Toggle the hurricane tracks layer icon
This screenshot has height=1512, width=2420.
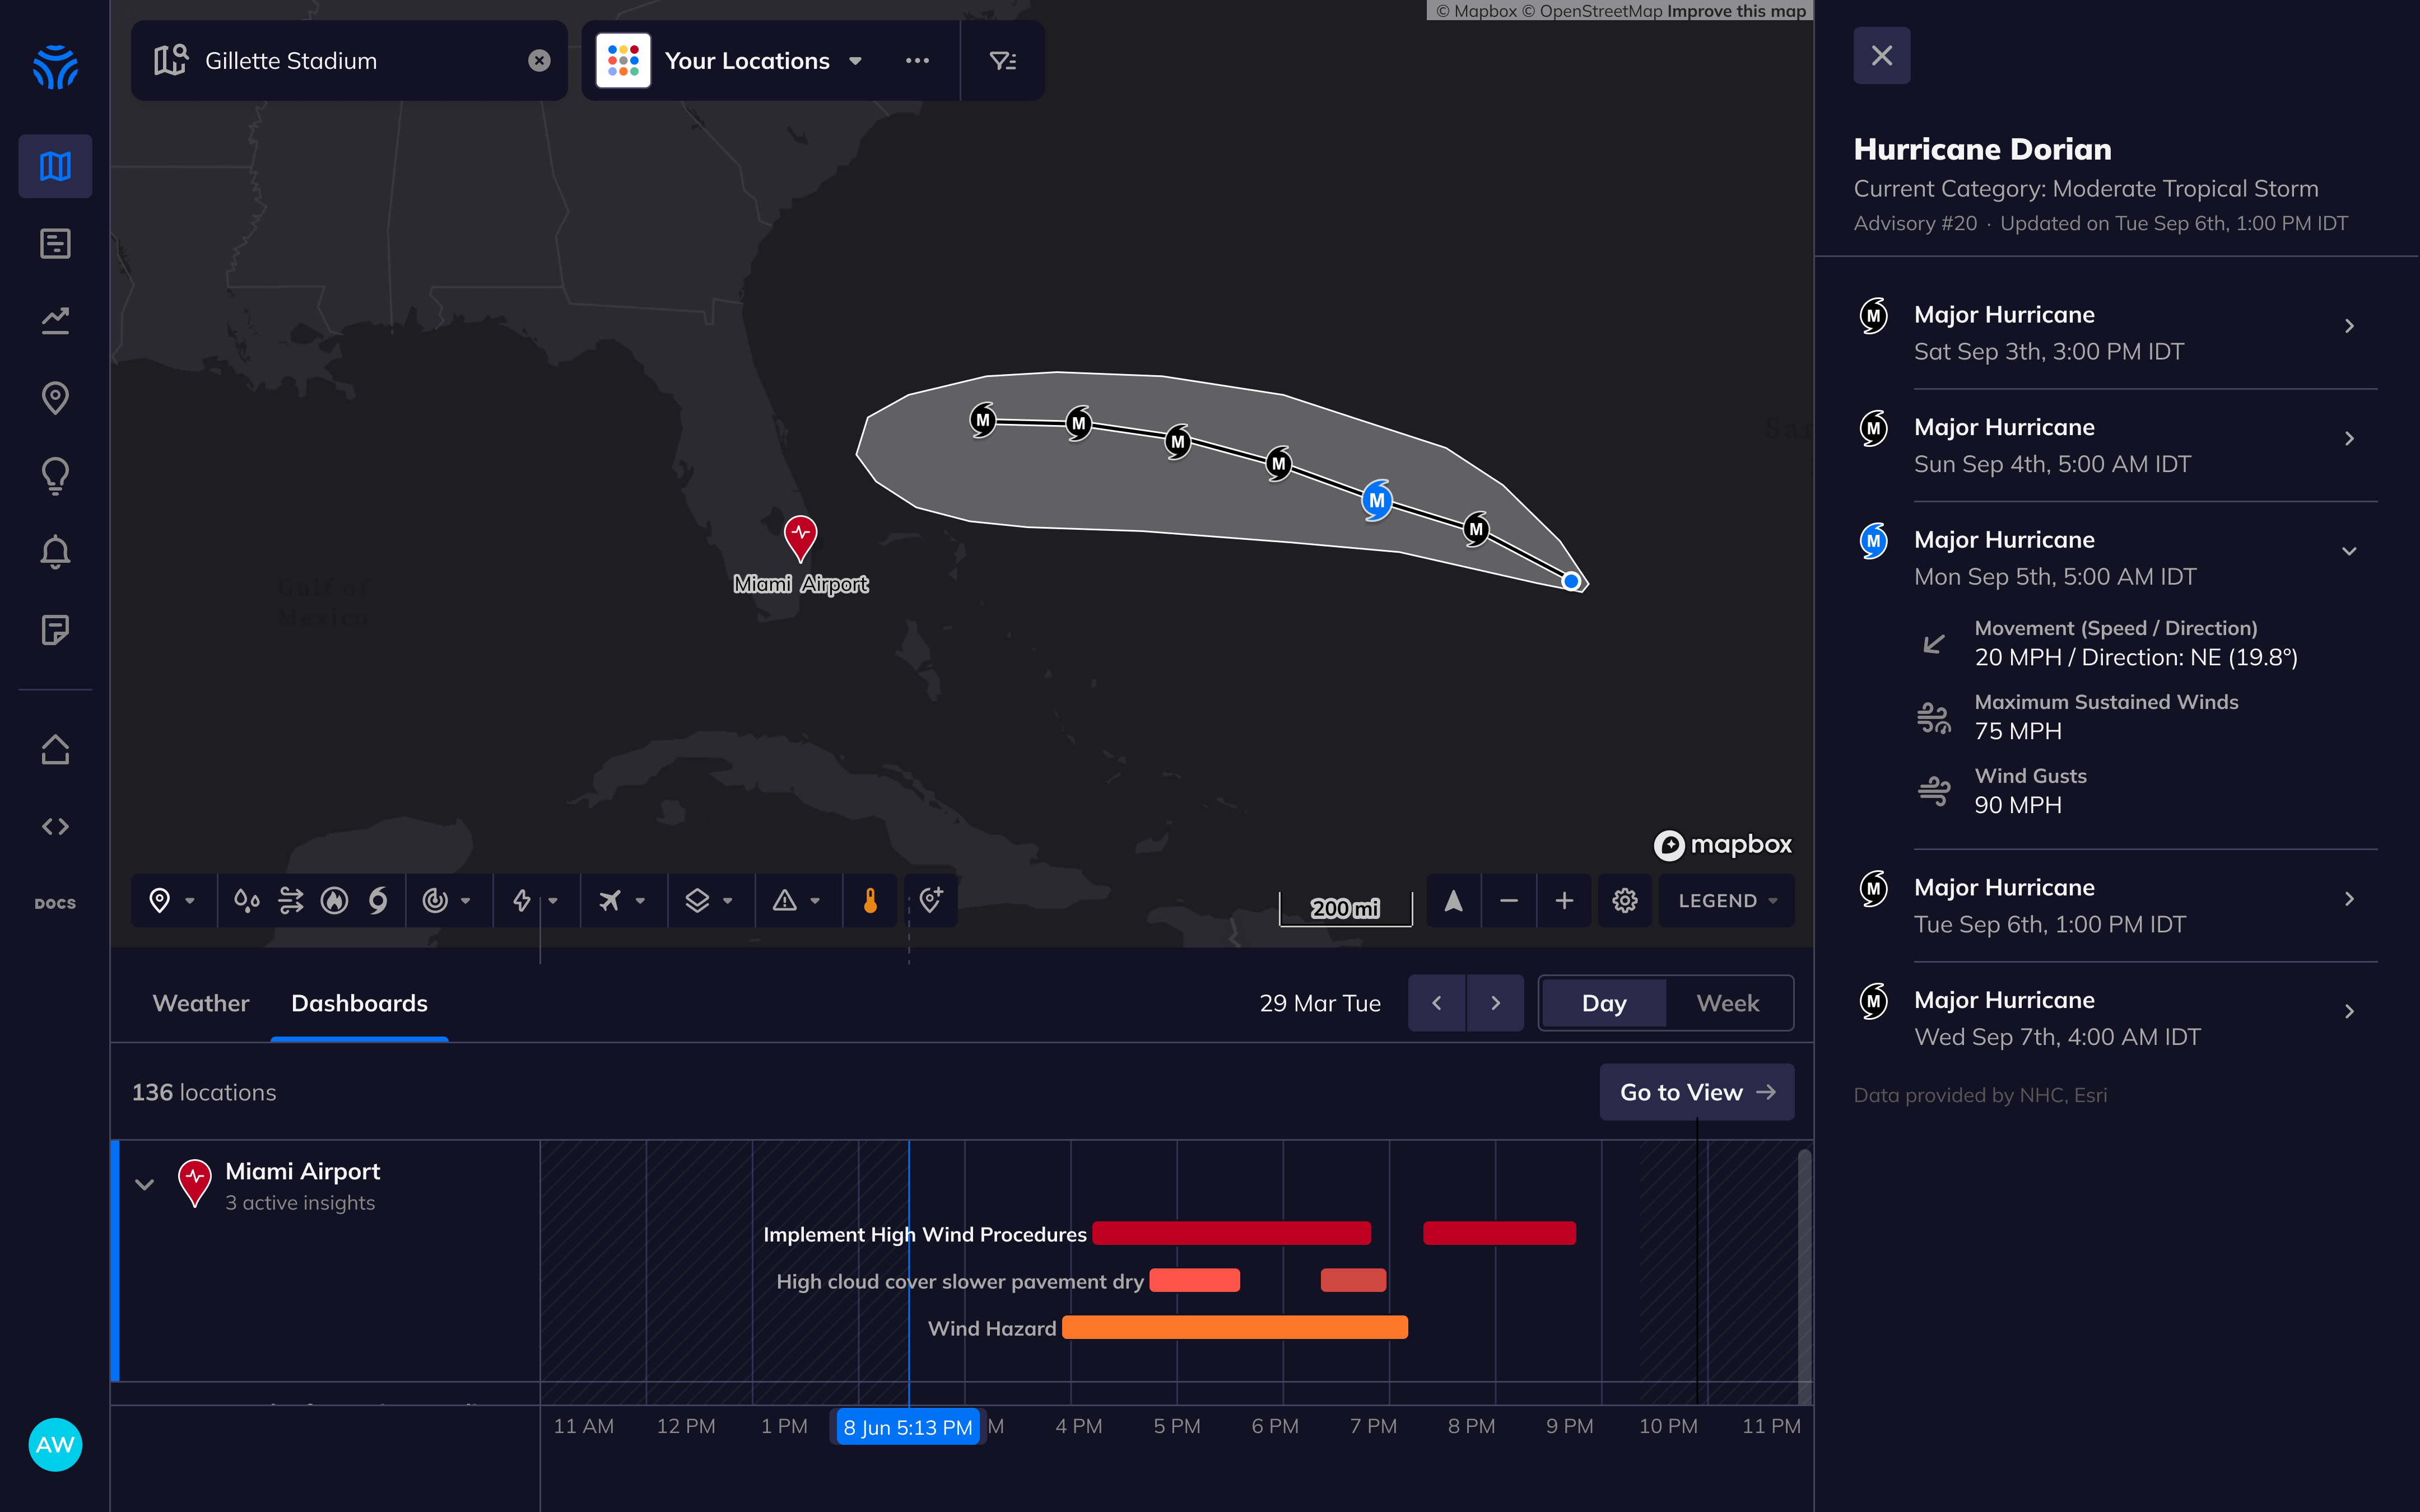(378, 901)
